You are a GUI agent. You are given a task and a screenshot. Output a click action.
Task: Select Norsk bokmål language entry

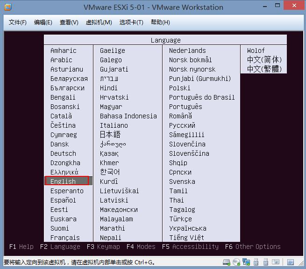pos(190,60)
